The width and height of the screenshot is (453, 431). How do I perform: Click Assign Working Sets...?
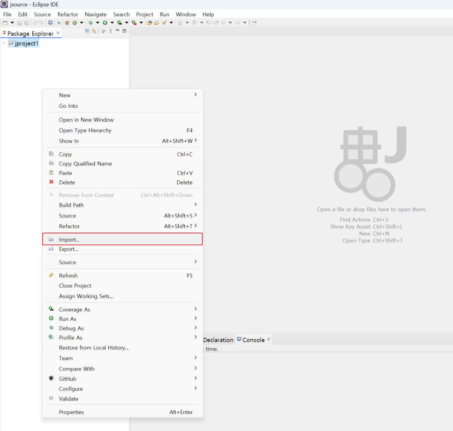(x=122, y=296)
